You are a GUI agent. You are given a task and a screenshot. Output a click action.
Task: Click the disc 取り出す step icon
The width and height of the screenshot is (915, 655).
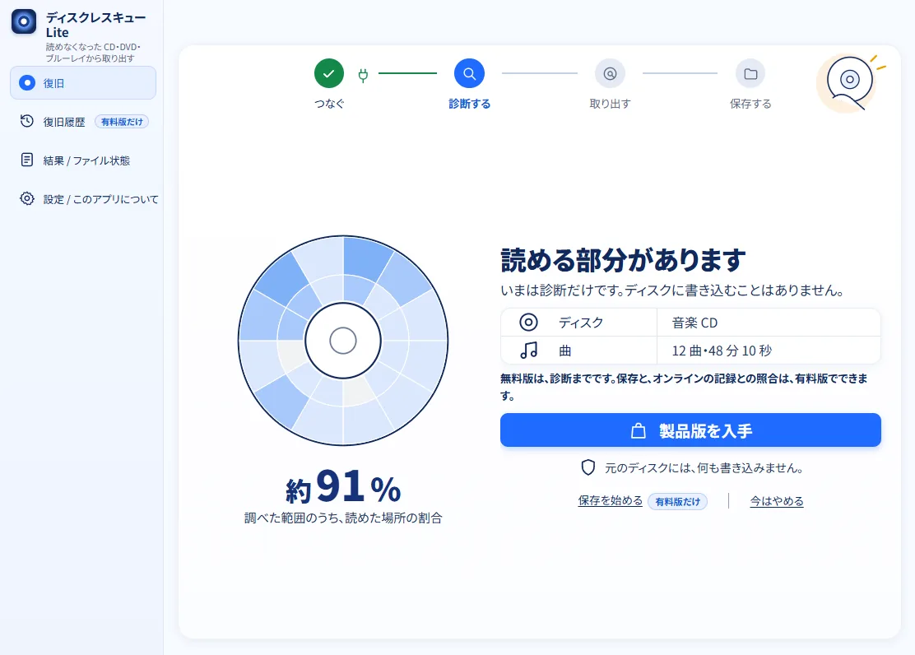pyautogui.click(x=610, y=73)
